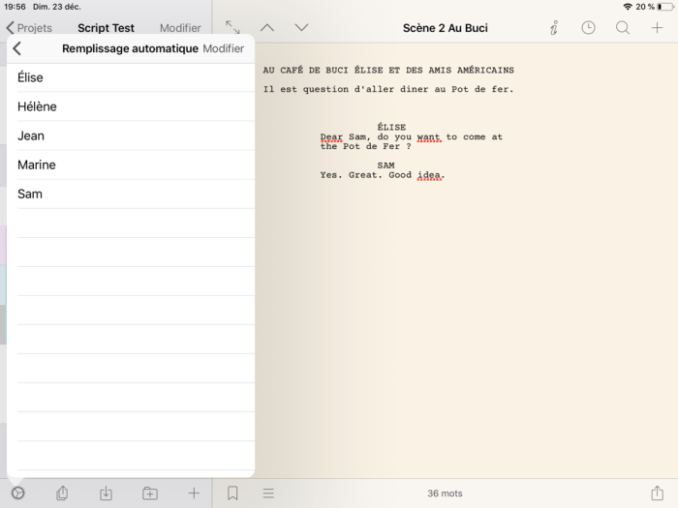678x508 pixels.
Task: Tap the share icon at the editor's bottom right
Action: (x=658, y=493)
